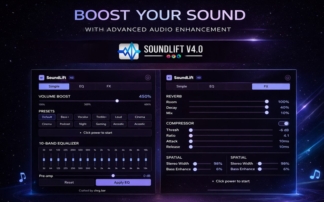
Task: Click the 10ms value beside Release
Action: [x=284, y=147]
